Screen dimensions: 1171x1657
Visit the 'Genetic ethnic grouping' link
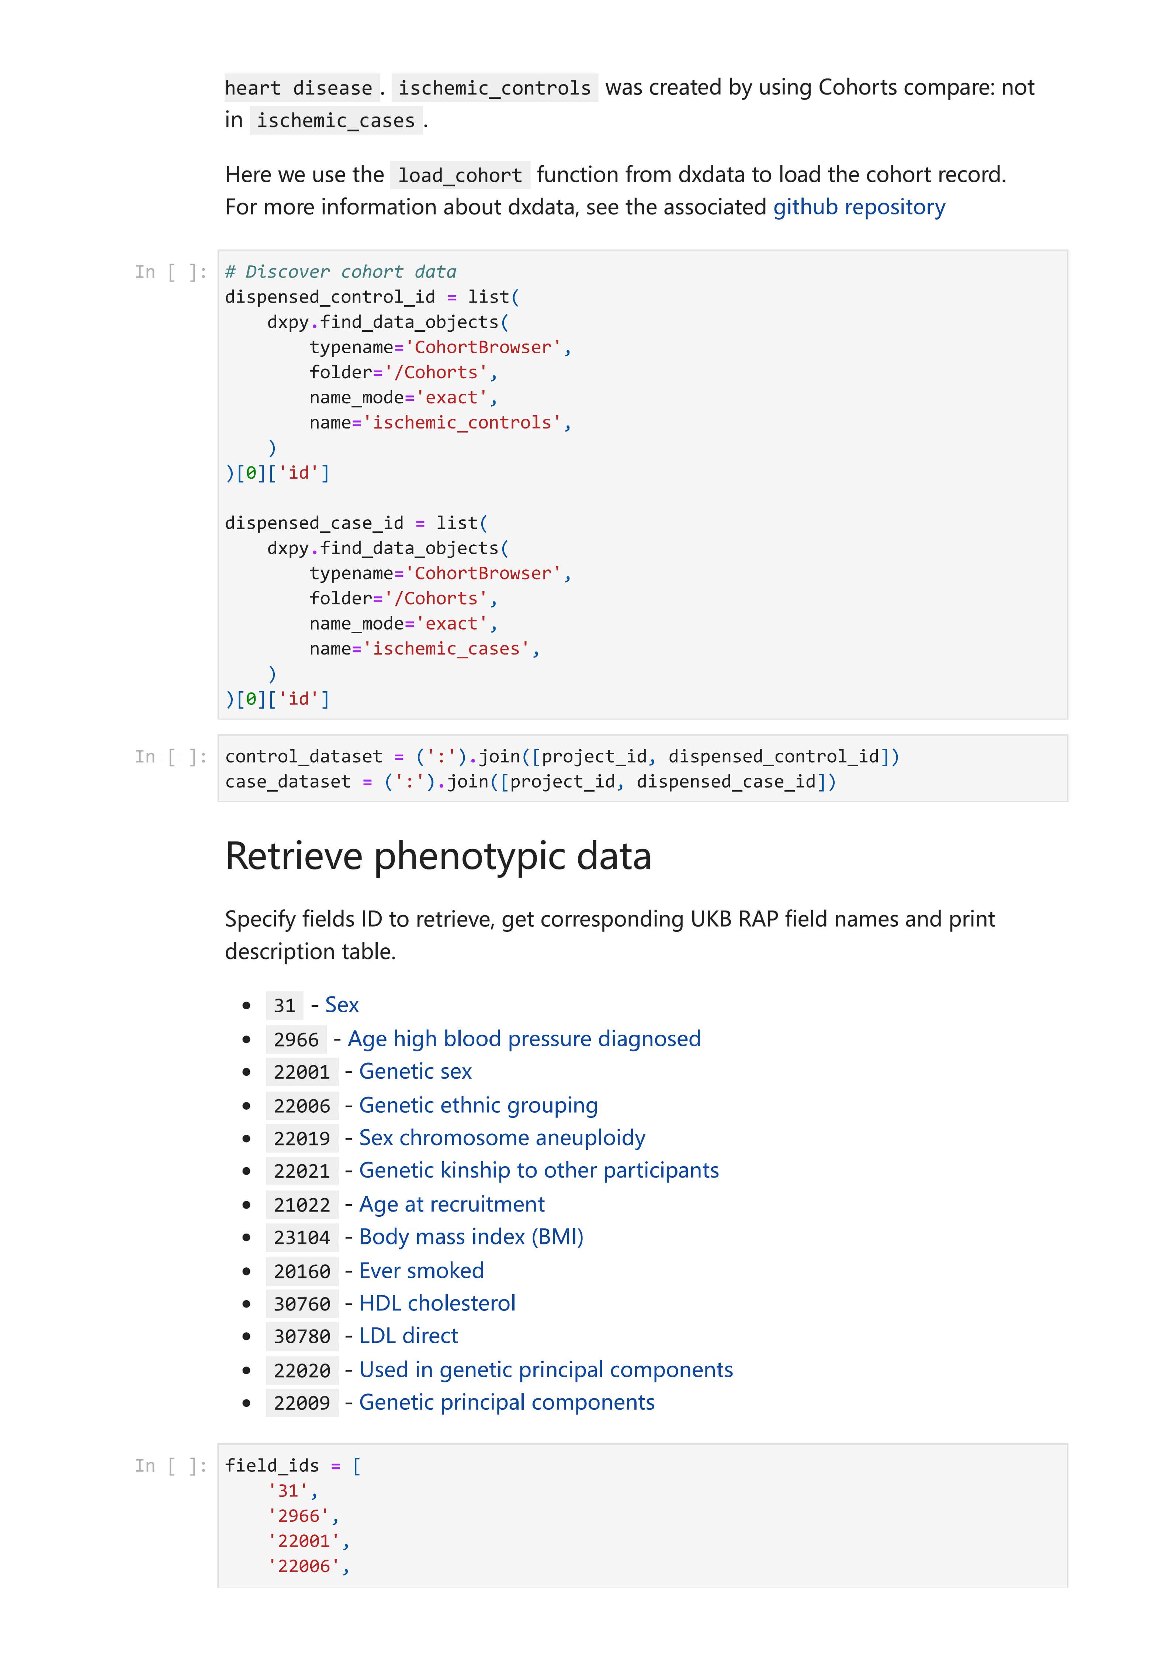(x=477, y=1105)
